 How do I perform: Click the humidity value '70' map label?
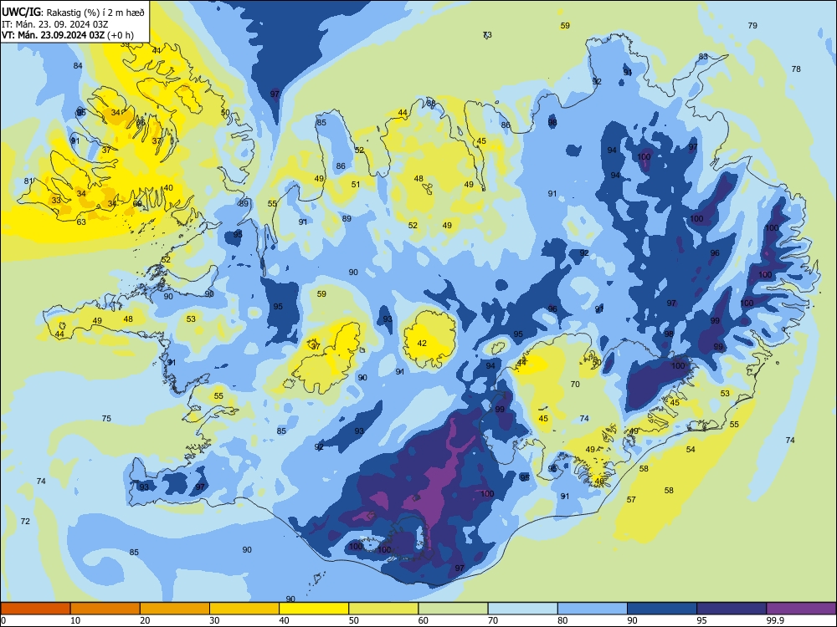click(575, 385)
